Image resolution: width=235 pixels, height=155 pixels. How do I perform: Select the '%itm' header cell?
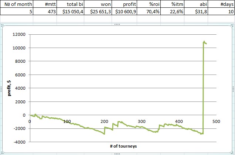tap(172, 4)
